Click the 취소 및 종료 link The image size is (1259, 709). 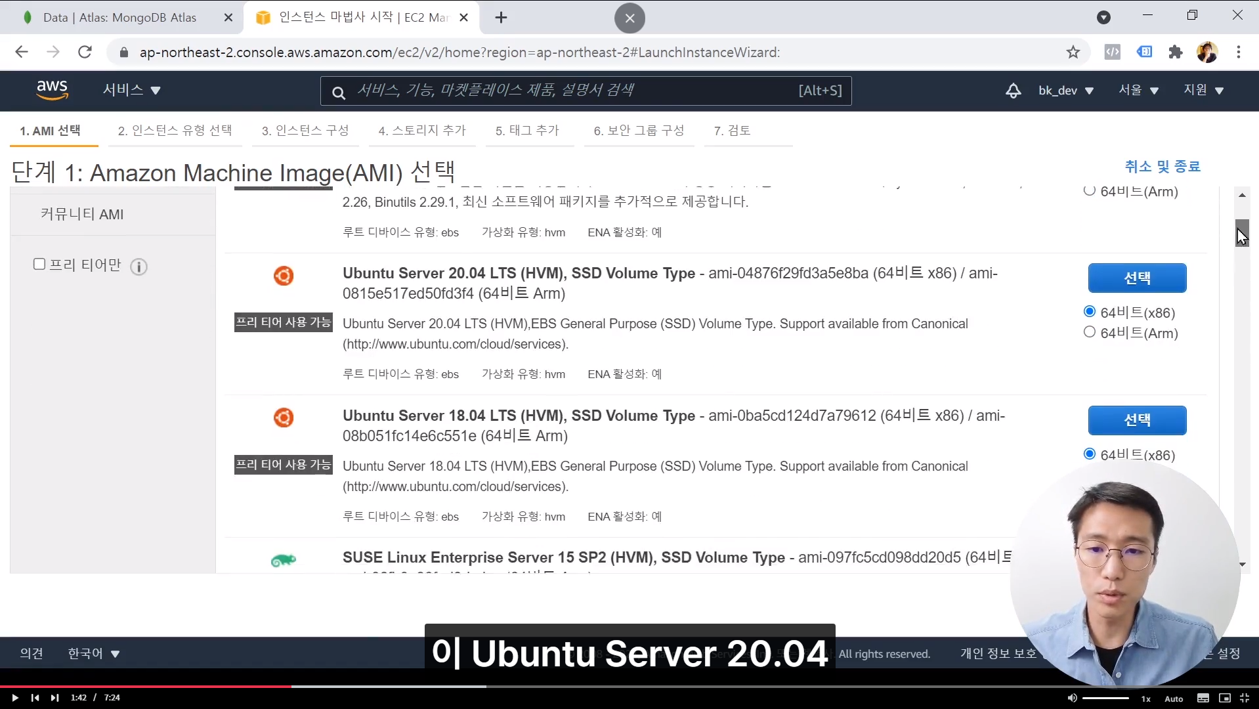click(1163, 167)
